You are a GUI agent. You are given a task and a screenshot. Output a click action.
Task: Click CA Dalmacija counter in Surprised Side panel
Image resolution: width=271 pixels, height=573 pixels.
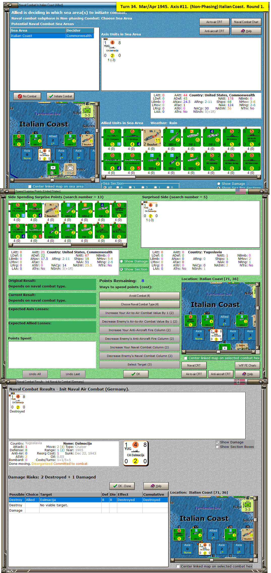(150, 211)
